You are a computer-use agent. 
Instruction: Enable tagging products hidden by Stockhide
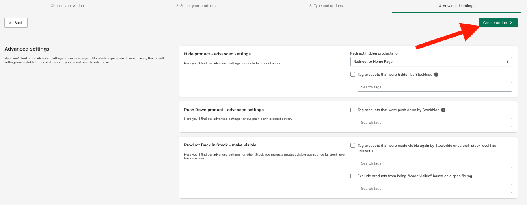pos(353,74)
